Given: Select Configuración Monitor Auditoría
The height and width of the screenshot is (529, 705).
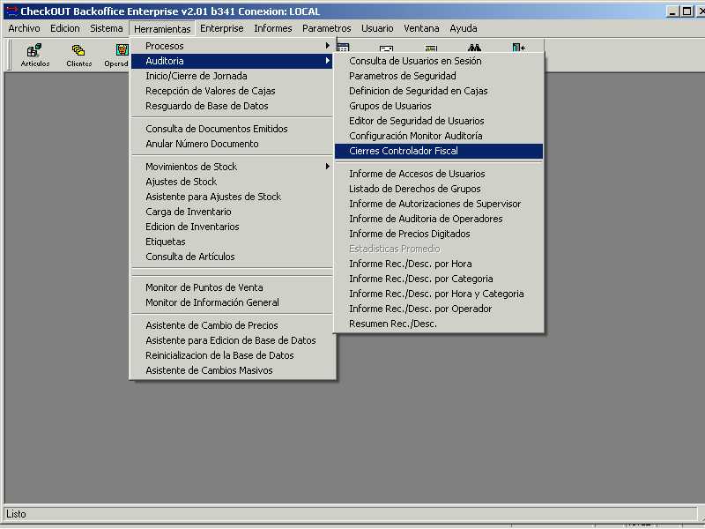Looking at the screenshot, I should 439,136.
